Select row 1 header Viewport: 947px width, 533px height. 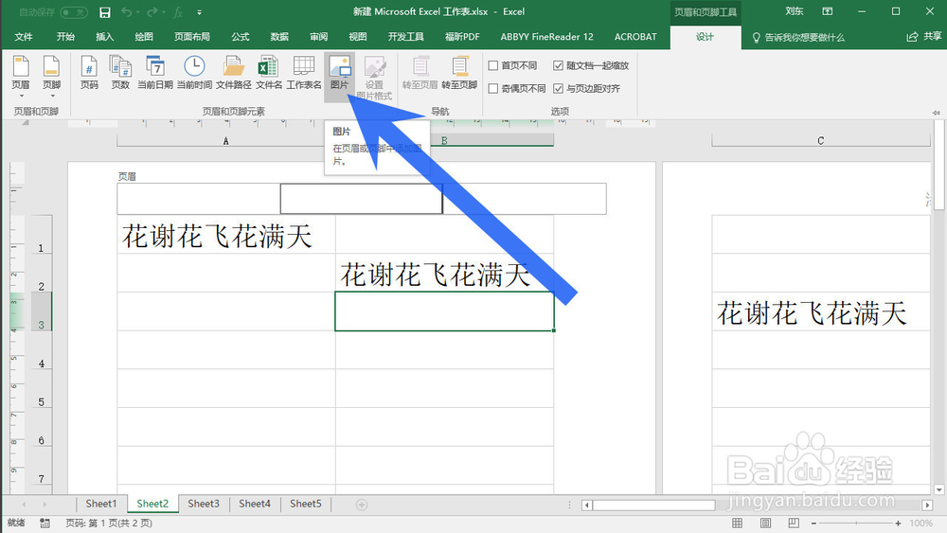point(41,235)
